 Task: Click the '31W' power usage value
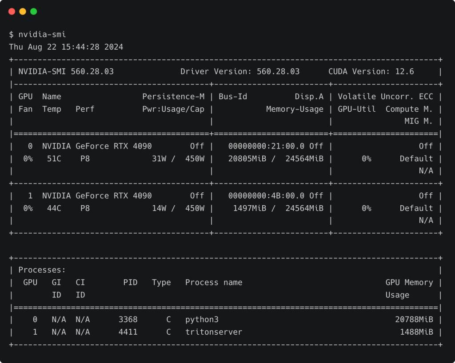[159, 159]
